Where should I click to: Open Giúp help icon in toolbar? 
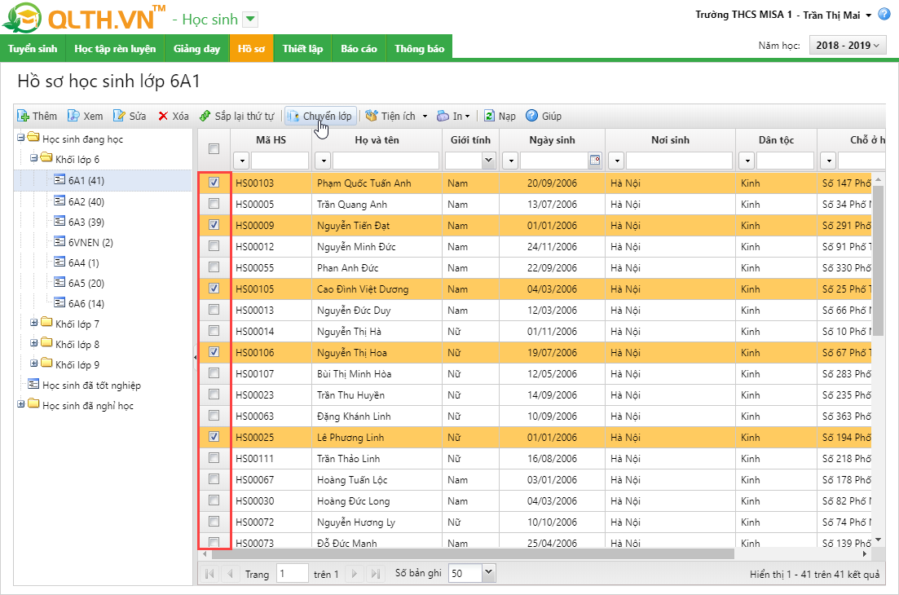pyautogui.click(x=531, y=116)
